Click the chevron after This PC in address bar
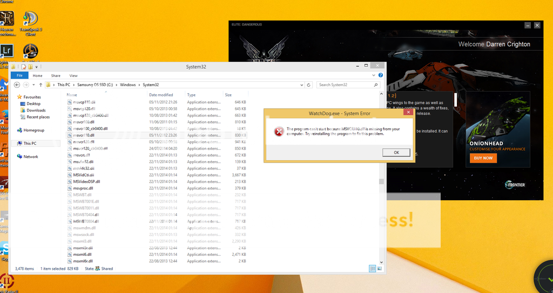Image resolution: width=553 pixels, height=293 pixels. coord(73,85)
